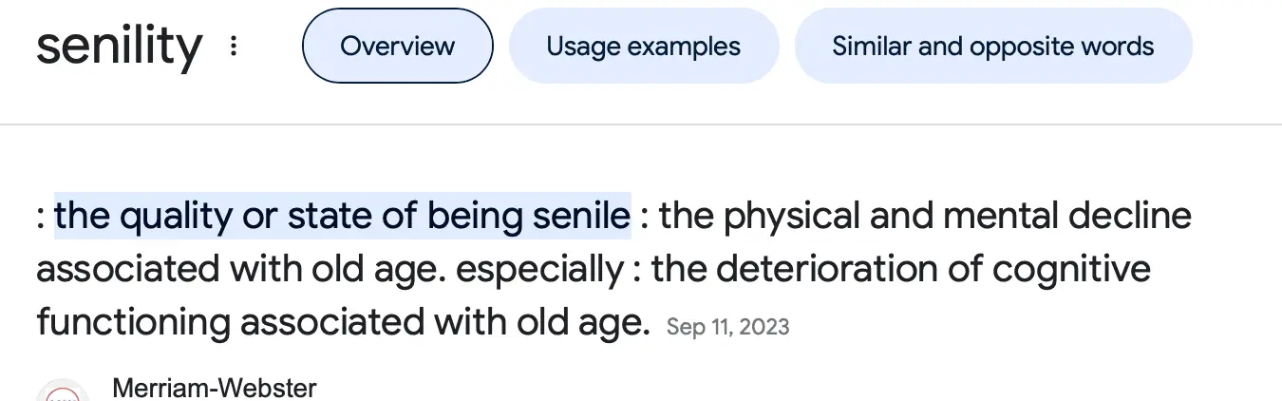
Task: Switch to the Usage examples tab
Action: pyautogui.click(x=643, y=46)
